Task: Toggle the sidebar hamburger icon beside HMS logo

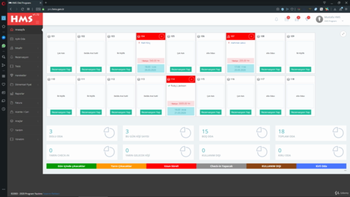Action: pyautogui.click(x=38, y=22)
